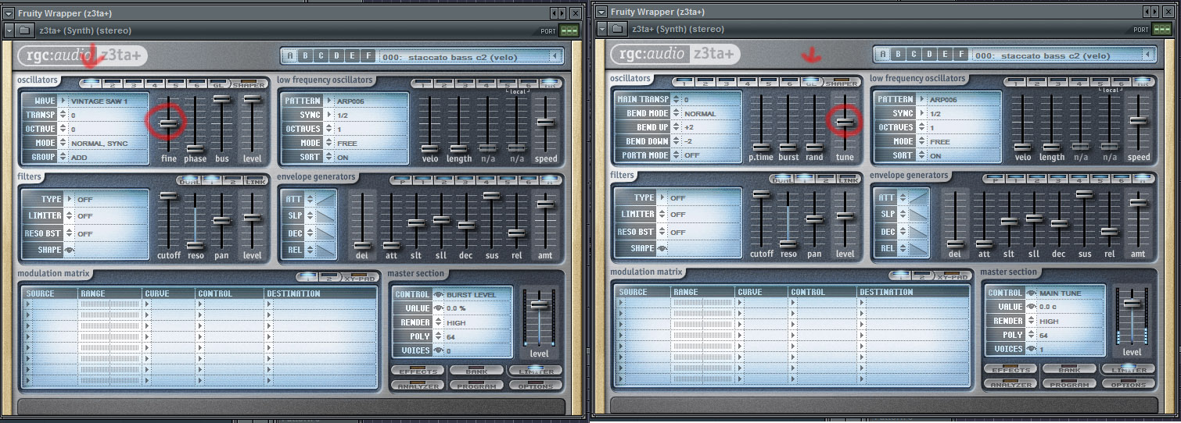Step the TRANSP value arrows in left oscillators

63,116
